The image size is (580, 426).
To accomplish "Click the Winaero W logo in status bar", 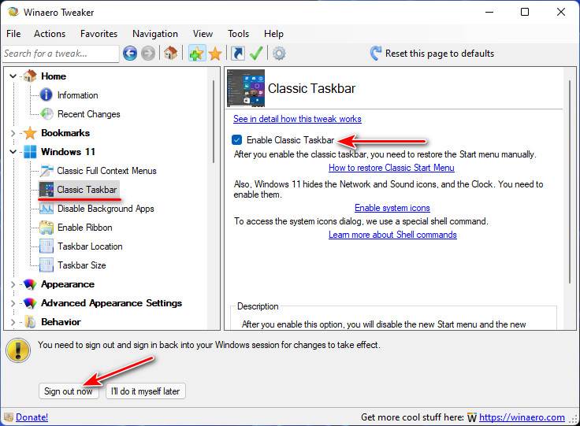I will pos(471,417).
